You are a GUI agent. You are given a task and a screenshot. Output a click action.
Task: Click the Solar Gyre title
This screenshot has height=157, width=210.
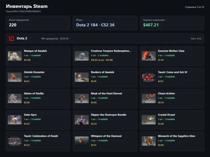30,115
